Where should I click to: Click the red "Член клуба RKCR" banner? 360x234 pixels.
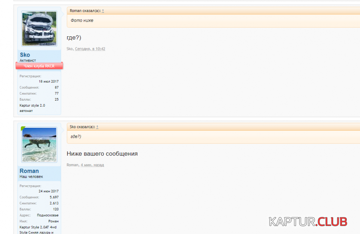pos(39,66)
